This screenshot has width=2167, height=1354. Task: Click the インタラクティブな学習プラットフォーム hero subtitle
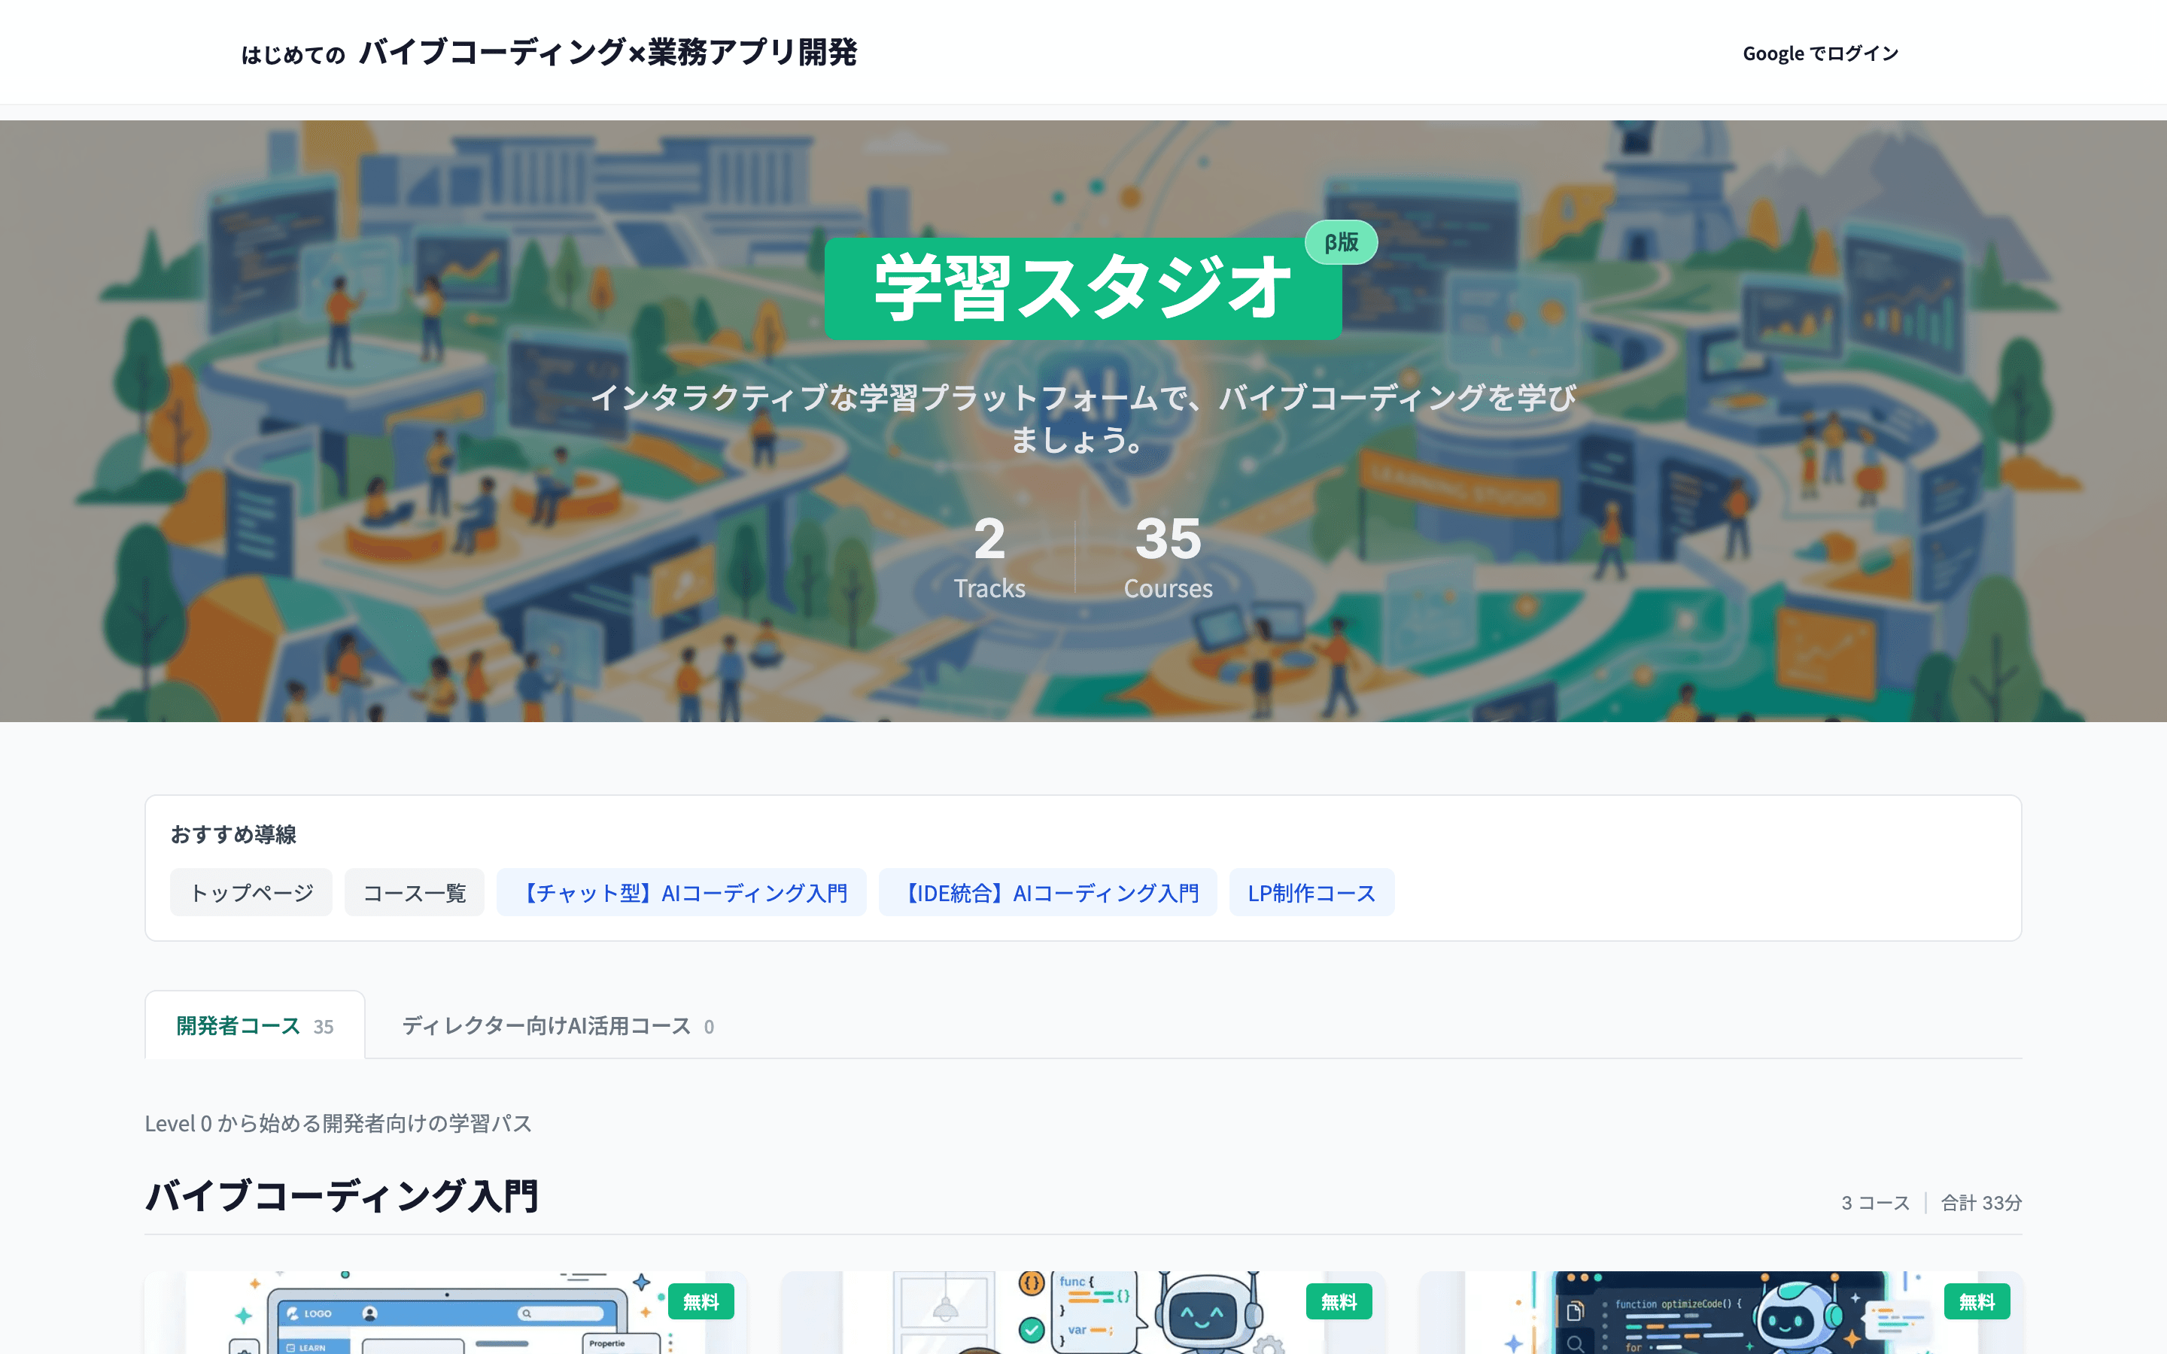click(x=1083, y=418)
